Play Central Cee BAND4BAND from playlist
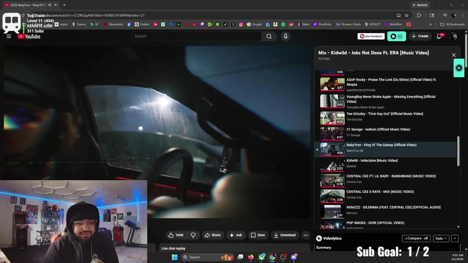The width and height of the screenshot is (468, 263). point(386,180)
